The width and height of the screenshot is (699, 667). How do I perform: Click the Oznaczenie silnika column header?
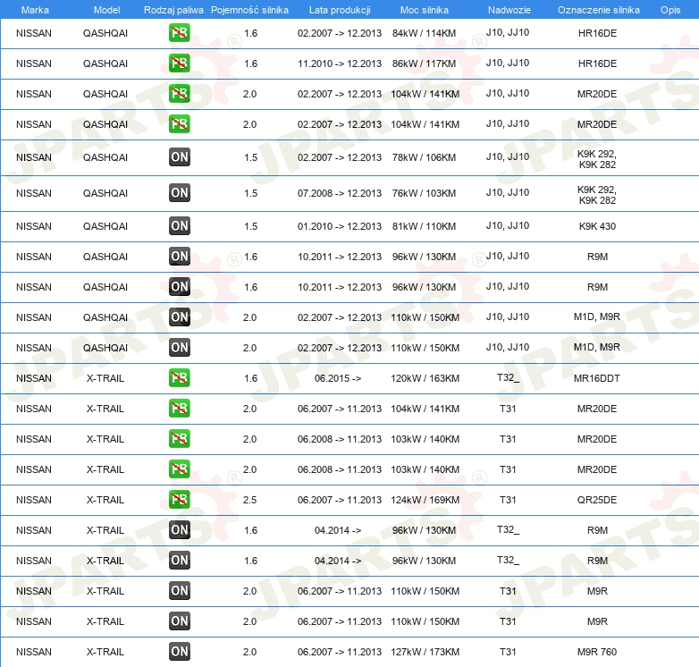coord(598,10)
